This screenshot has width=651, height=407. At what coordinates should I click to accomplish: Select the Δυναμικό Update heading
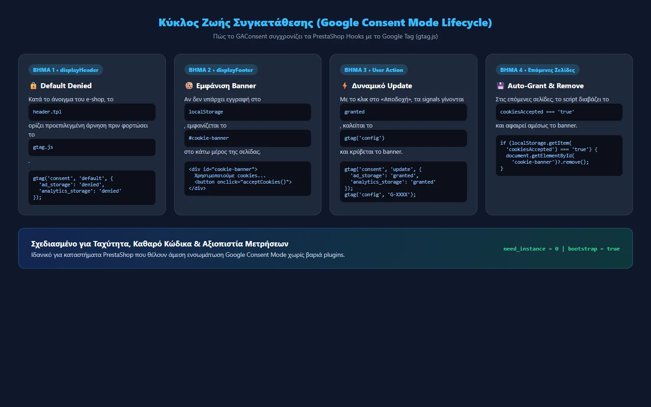click(x=382, y=86)
